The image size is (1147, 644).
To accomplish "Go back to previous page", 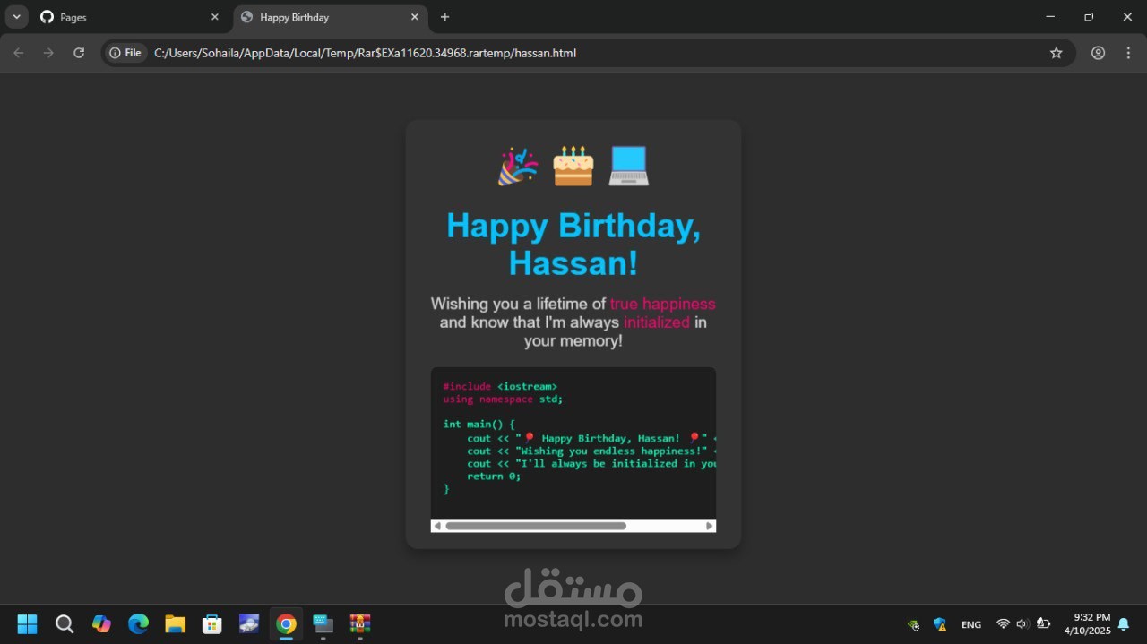I will pos(19,53).
